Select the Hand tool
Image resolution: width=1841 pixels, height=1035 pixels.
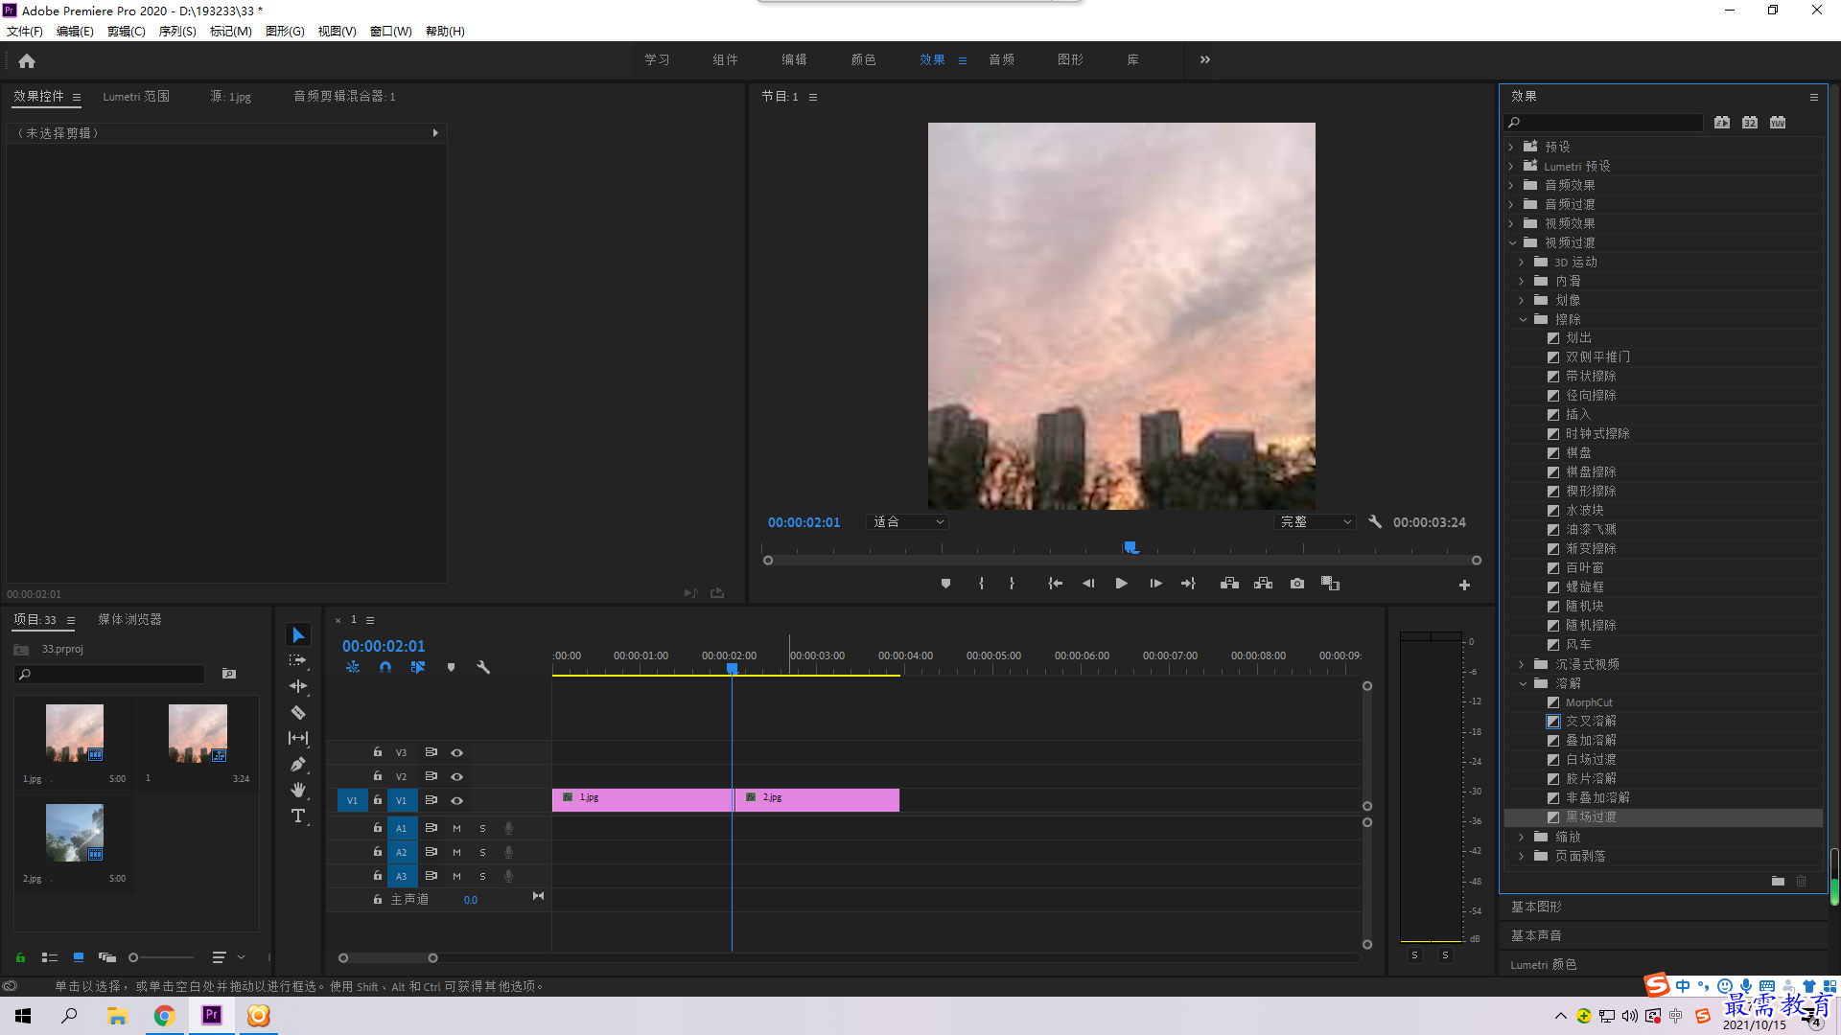(298, 790)
